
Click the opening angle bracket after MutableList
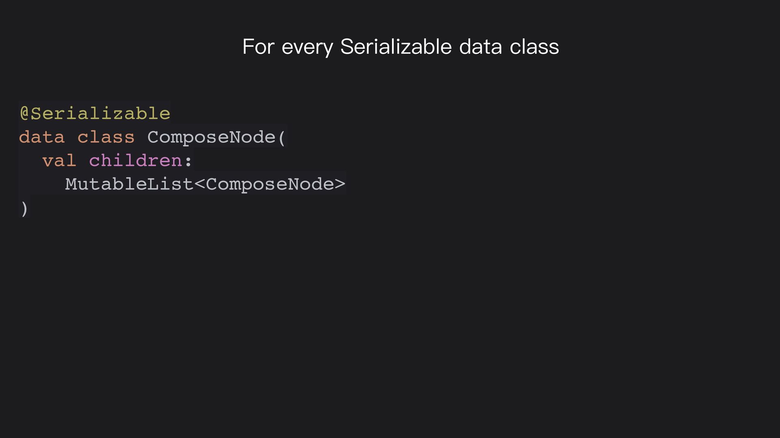(199, 185)
